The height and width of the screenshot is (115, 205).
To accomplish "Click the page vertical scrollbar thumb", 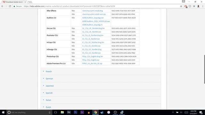I will point(204,69).
